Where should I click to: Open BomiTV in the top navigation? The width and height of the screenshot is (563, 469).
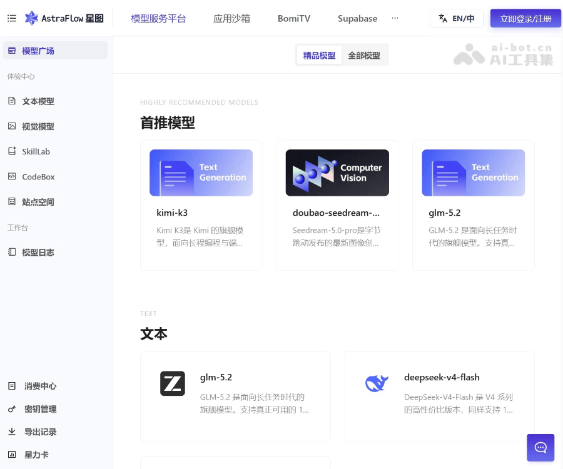[294, 18]
